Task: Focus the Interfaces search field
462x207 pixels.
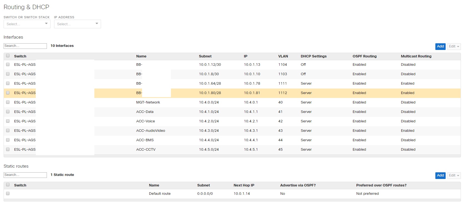Action: tap(25, 46)
